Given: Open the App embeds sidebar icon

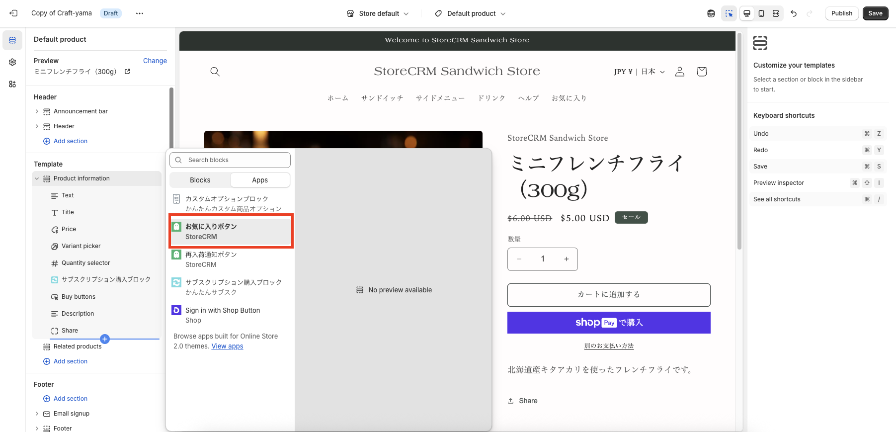Looking at the screenshot, I should point(12,84).
